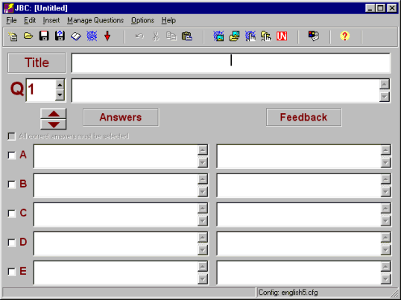401x300 pixels.
Task: Click the Save As floppy icon with question mark
Action: coord(60,36)
